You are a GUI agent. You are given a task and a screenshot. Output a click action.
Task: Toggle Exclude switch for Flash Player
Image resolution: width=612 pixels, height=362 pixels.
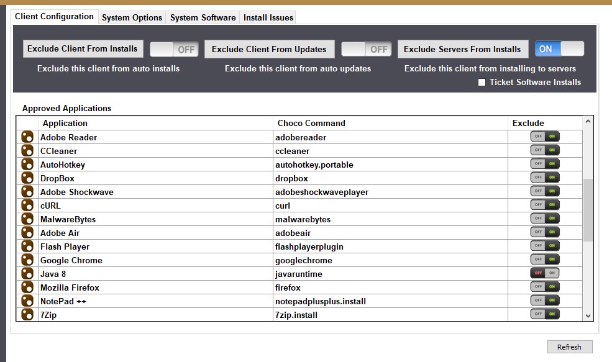[545, 246]
